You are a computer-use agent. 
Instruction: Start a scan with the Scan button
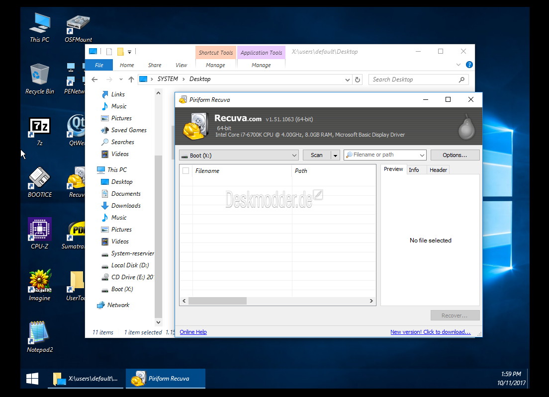[316, 156]
